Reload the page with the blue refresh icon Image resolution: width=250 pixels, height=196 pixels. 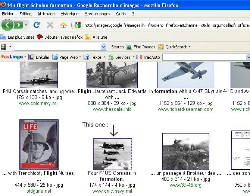tap(37, 25)
